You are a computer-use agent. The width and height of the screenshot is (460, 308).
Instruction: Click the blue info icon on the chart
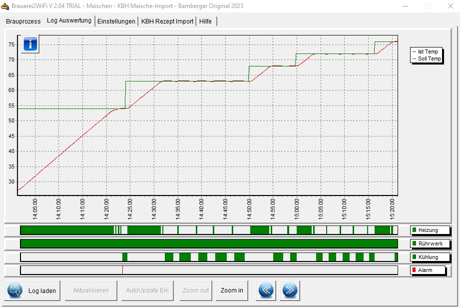[30, 43]
